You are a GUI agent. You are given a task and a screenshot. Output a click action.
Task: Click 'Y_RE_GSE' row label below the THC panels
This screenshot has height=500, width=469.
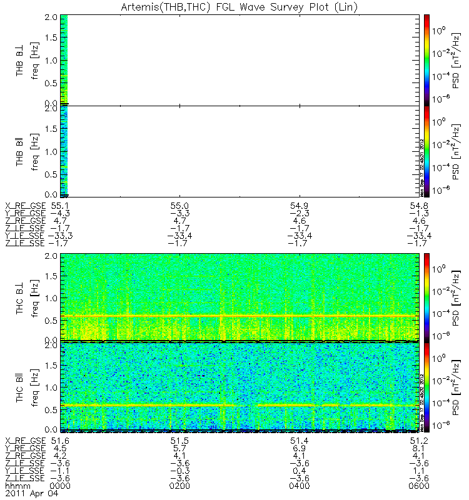click(26, 448)
